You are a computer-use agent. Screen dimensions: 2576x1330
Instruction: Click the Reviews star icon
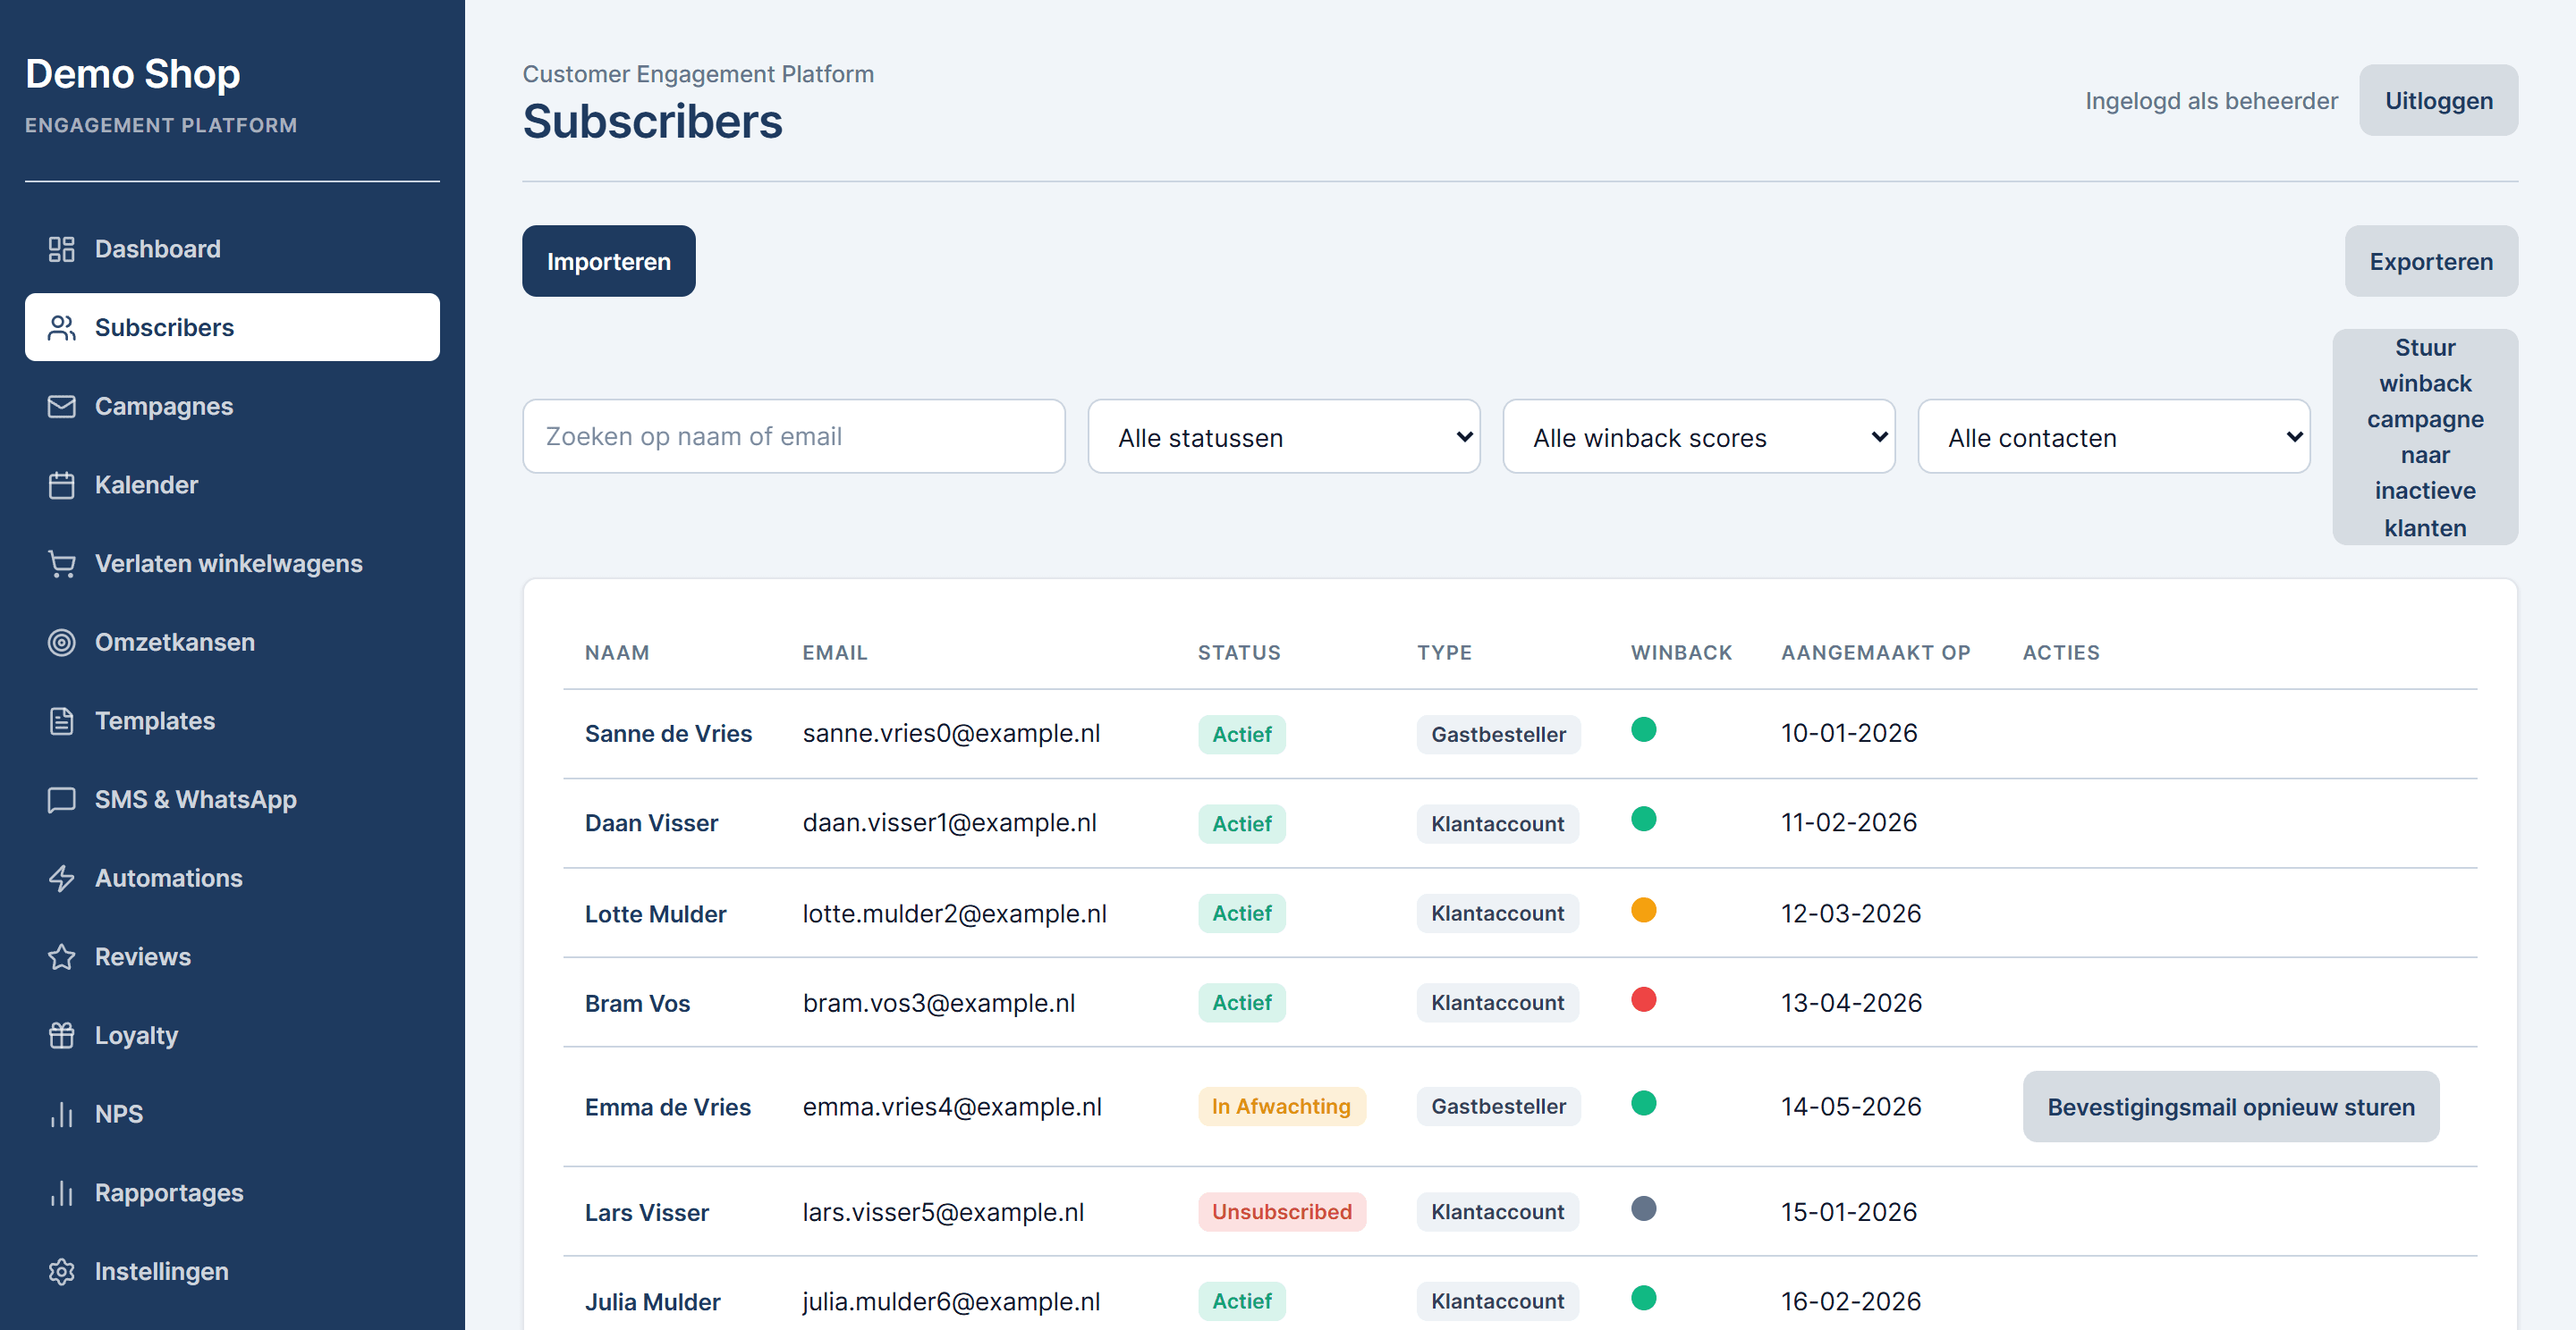62,957
